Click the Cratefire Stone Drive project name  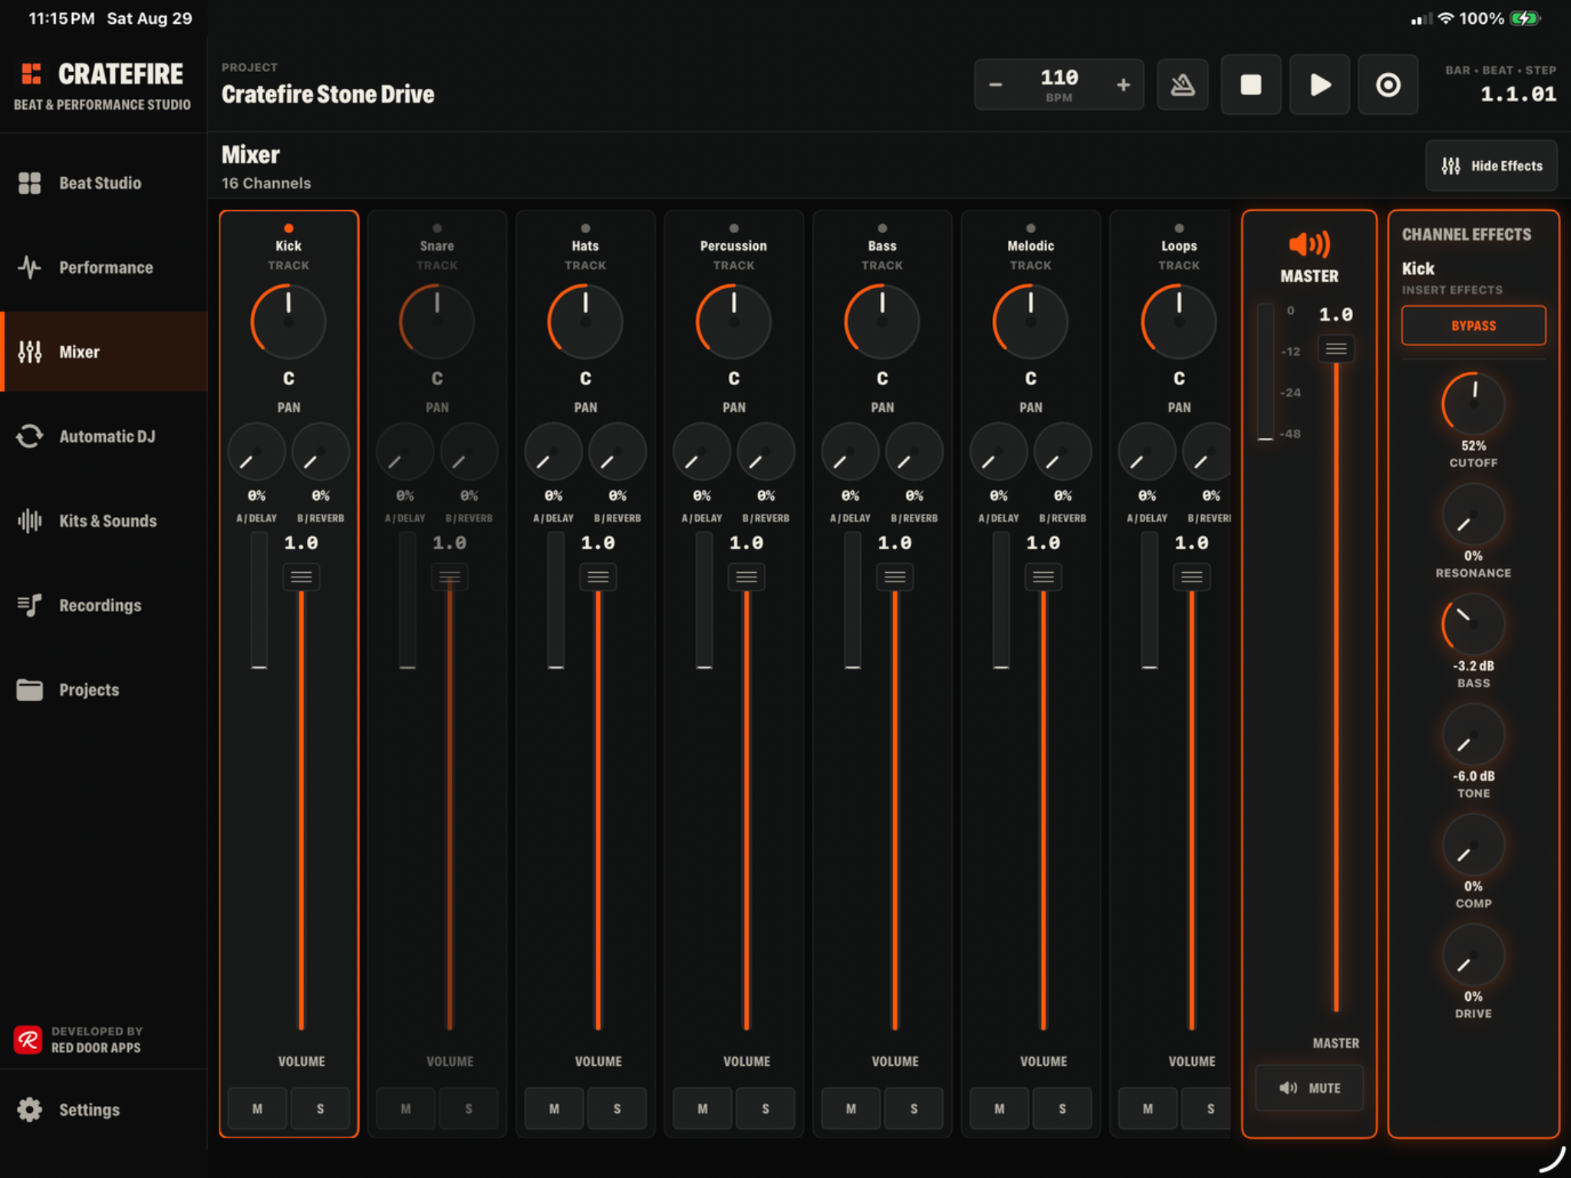(x=328, y=94)
